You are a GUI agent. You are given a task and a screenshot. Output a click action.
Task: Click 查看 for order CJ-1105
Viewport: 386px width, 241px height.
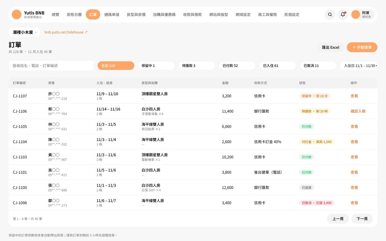[x=354, y=127]
